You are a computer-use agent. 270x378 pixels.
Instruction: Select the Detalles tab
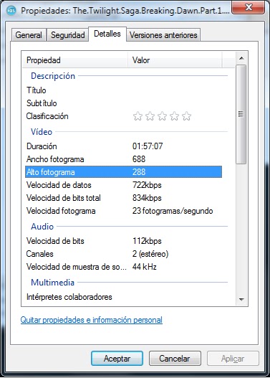point(107,34)
